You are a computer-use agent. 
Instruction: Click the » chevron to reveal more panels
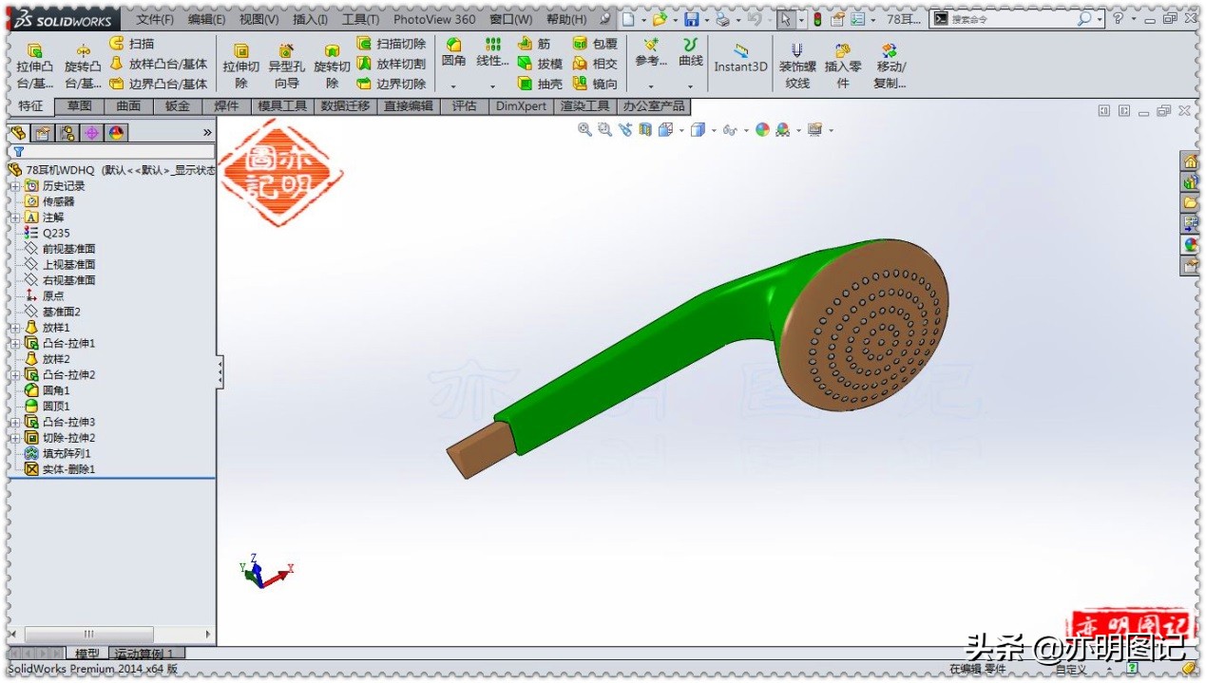pos(207,131)
